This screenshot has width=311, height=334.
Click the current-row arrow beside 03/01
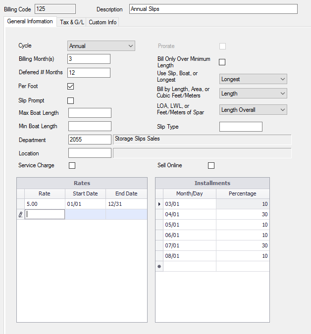coord(159,204)
